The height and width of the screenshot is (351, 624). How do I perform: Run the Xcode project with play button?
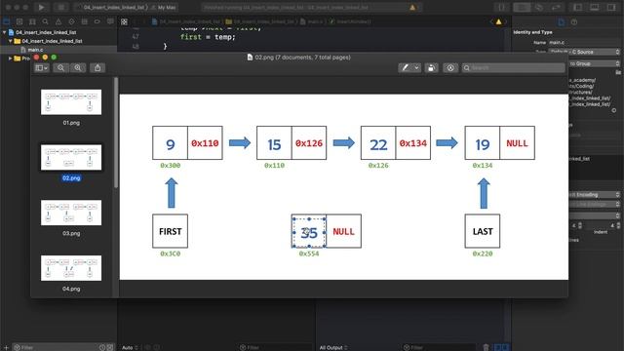point(41,7)
